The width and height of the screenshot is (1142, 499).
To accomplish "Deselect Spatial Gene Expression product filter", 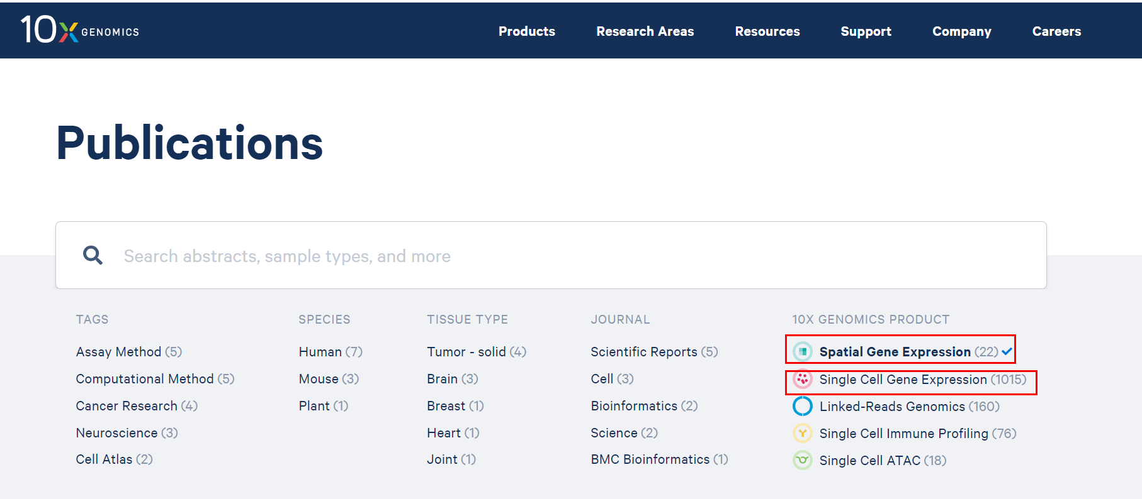I will pos(908,352).
